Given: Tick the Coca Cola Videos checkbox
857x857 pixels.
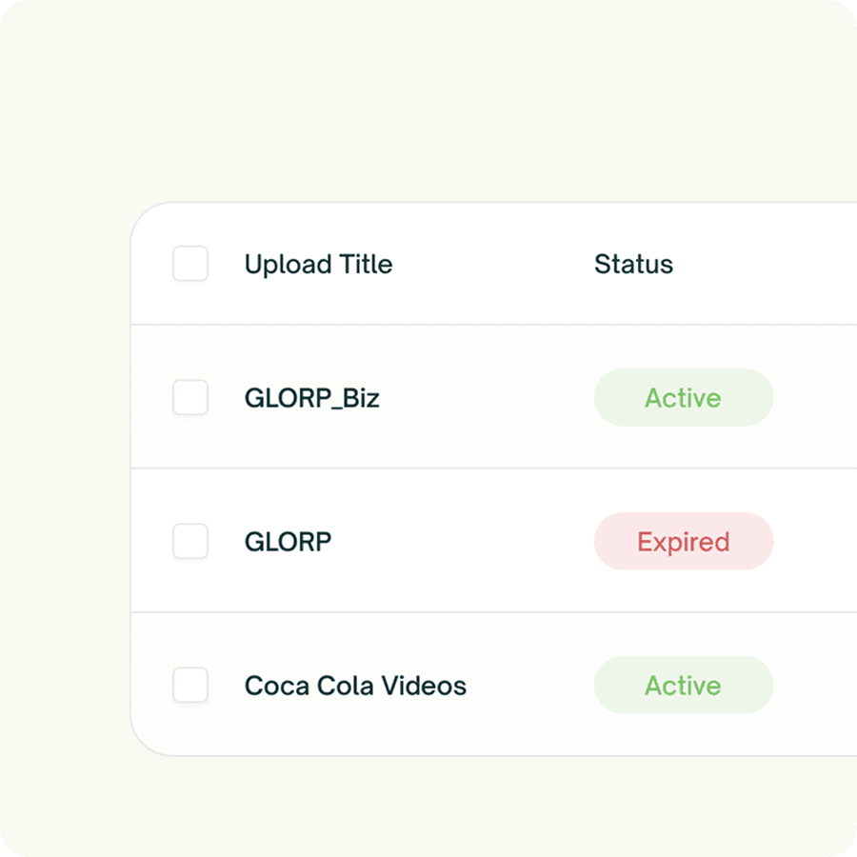Looking at the screenshot, I should pyautogui.click(x=190, y=686).
